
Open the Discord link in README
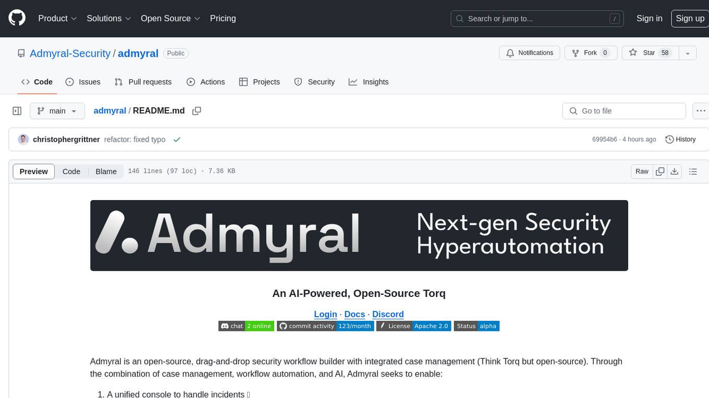388,314
